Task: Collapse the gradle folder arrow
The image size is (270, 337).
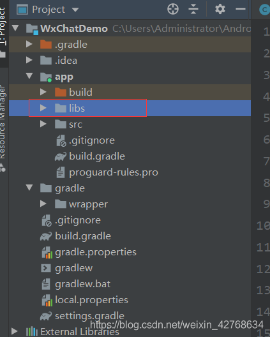Action: tap(29, 188)
